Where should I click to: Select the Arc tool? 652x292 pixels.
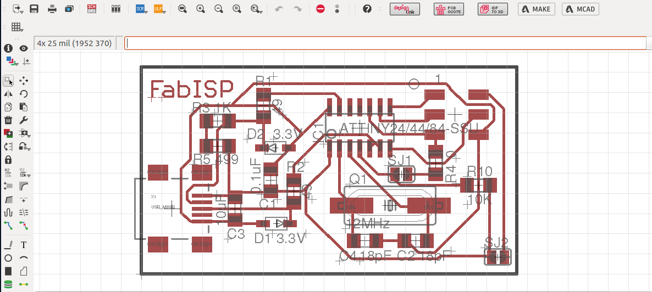(24, 258)
